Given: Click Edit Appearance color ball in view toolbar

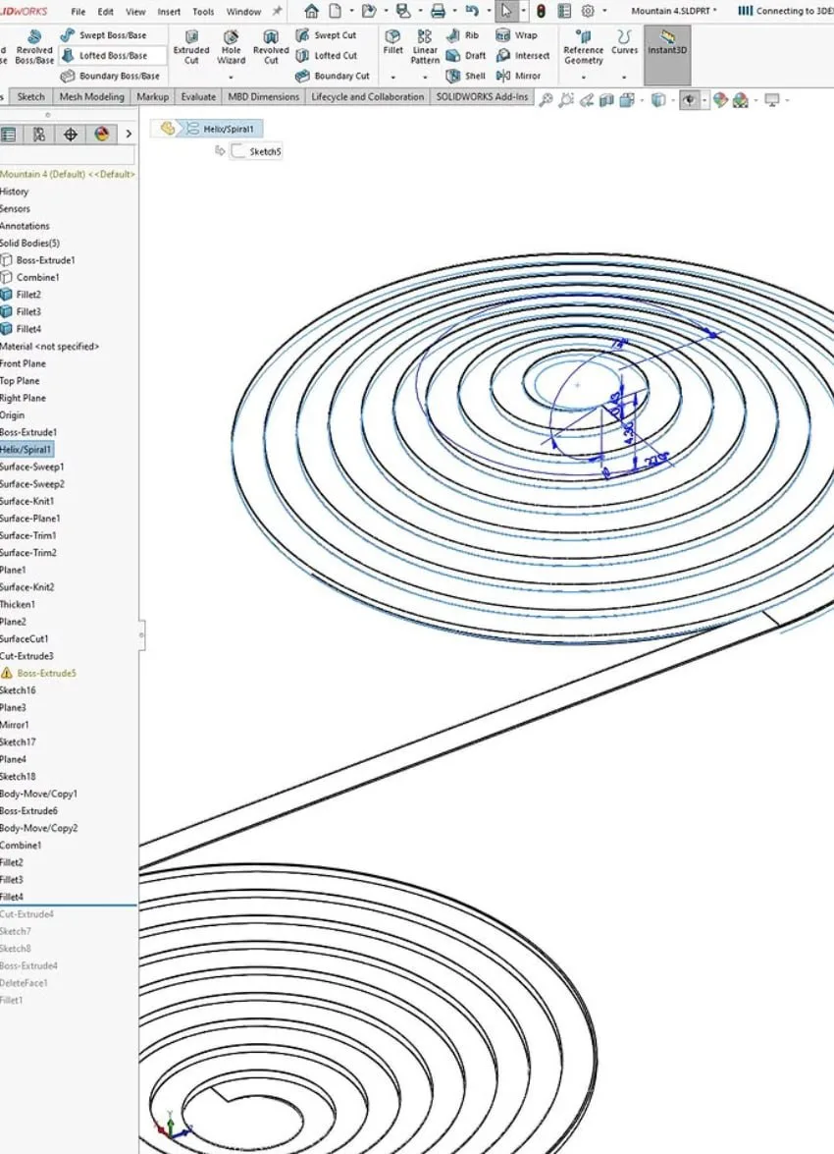Looking at the screenshot, I should click(x=720, y=100).
